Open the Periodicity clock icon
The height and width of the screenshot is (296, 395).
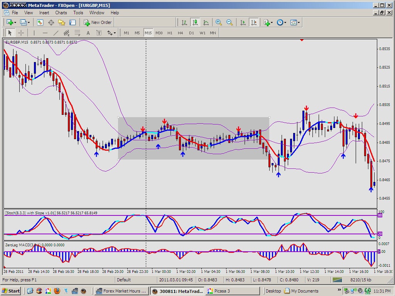tap(280, 22)
